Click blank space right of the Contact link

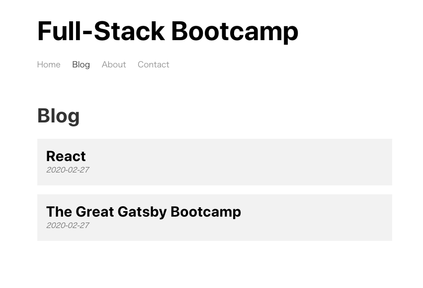coord(270,64)
